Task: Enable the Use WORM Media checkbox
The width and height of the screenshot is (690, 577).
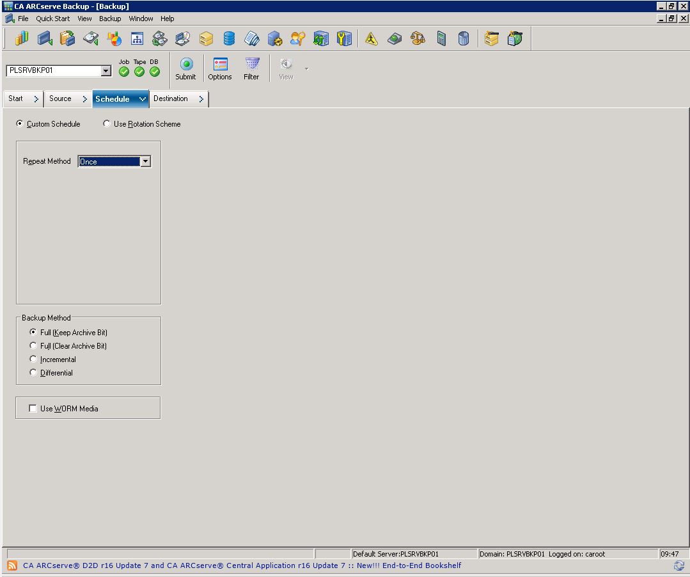Action: 33,409
